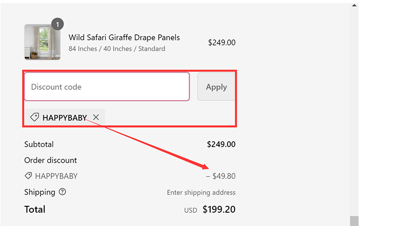Click the Enter shipping address text
Screen dimensions: 394x226
(201, 193)
